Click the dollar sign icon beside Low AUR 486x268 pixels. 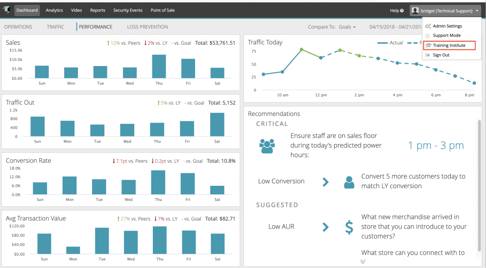pos(349,227)
